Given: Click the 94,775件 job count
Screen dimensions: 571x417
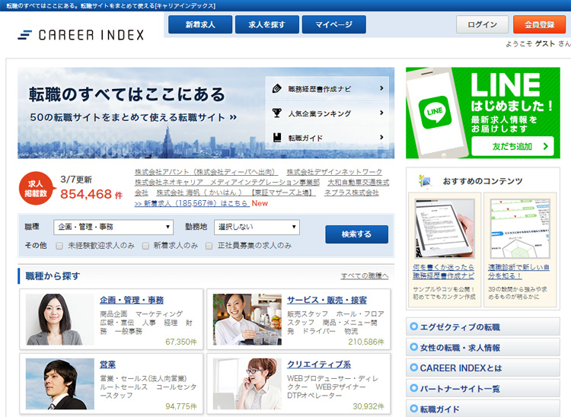Looking at the screenshot, I should 181,406.
